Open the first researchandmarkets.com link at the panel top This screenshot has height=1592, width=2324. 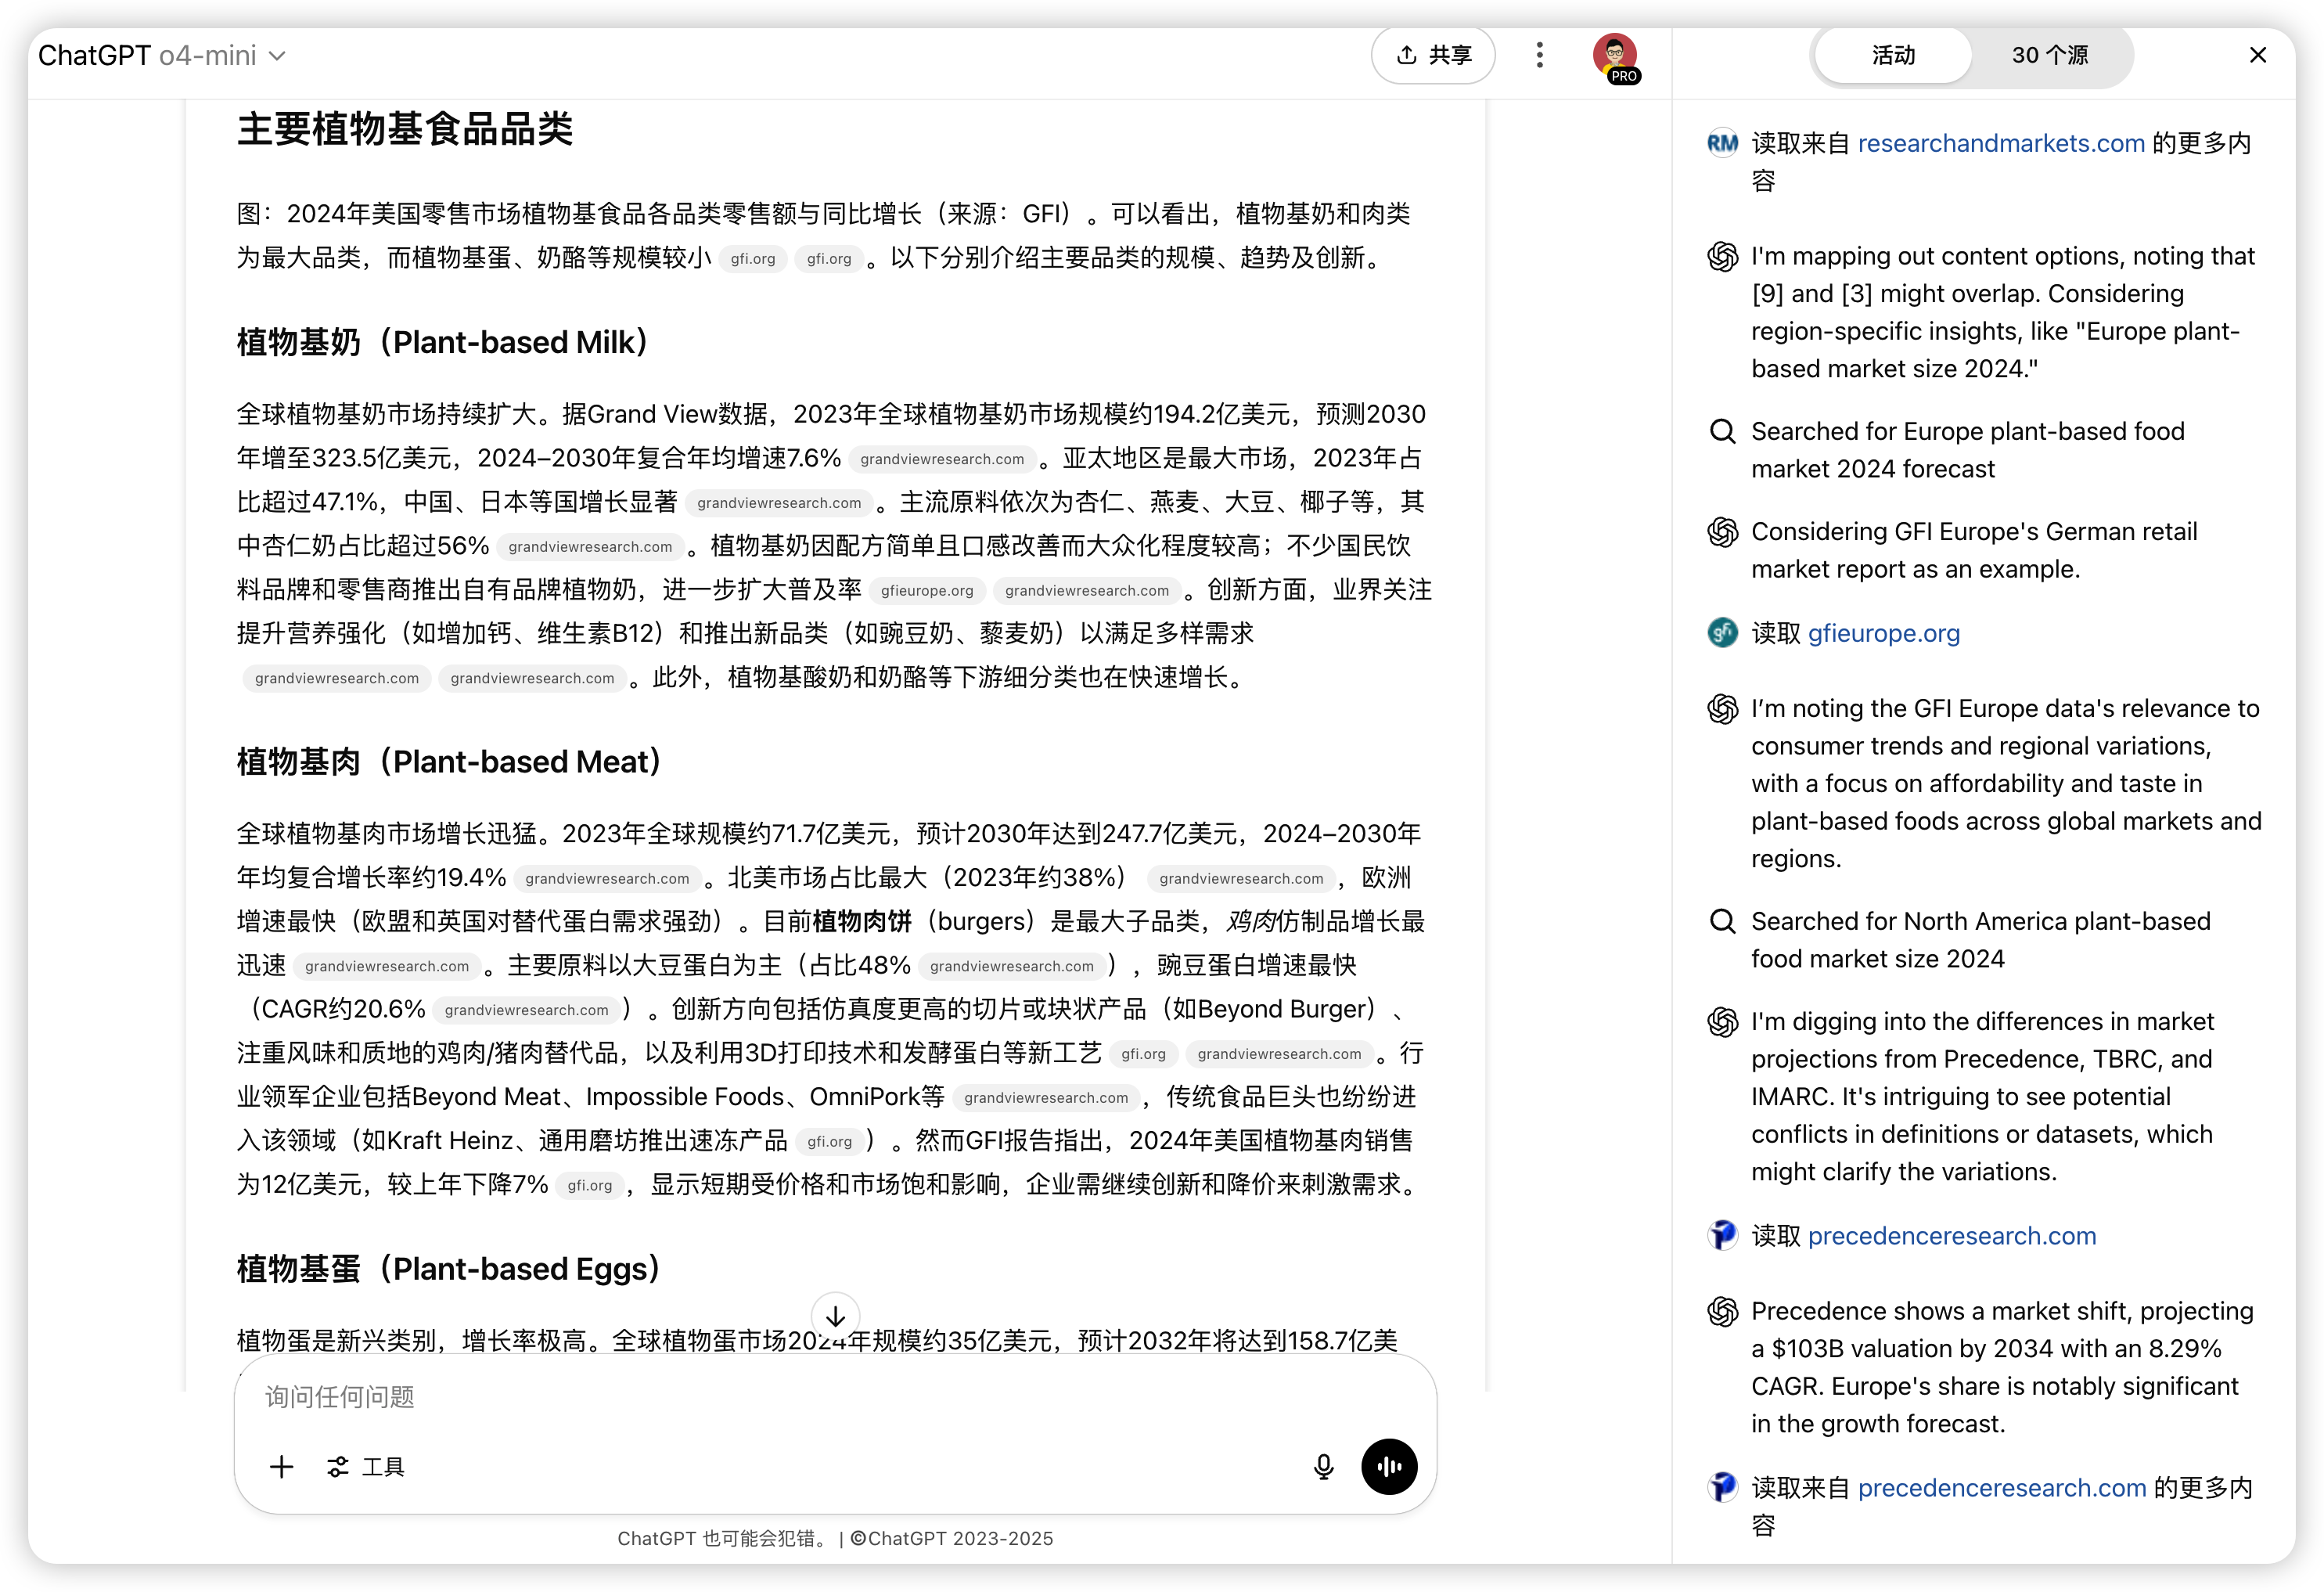click(x=2000, y=143)
